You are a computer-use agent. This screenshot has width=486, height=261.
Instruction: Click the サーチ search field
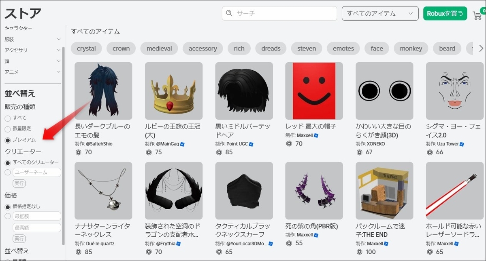click(279, 13)
